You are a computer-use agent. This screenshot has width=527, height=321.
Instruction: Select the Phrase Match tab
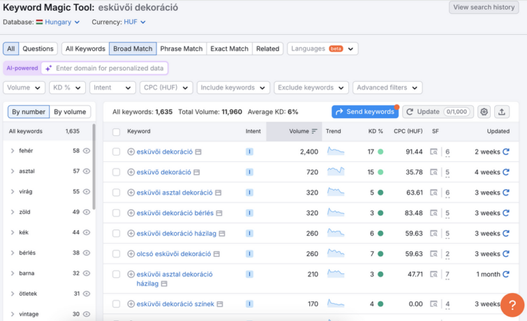[x=181, y=49]
